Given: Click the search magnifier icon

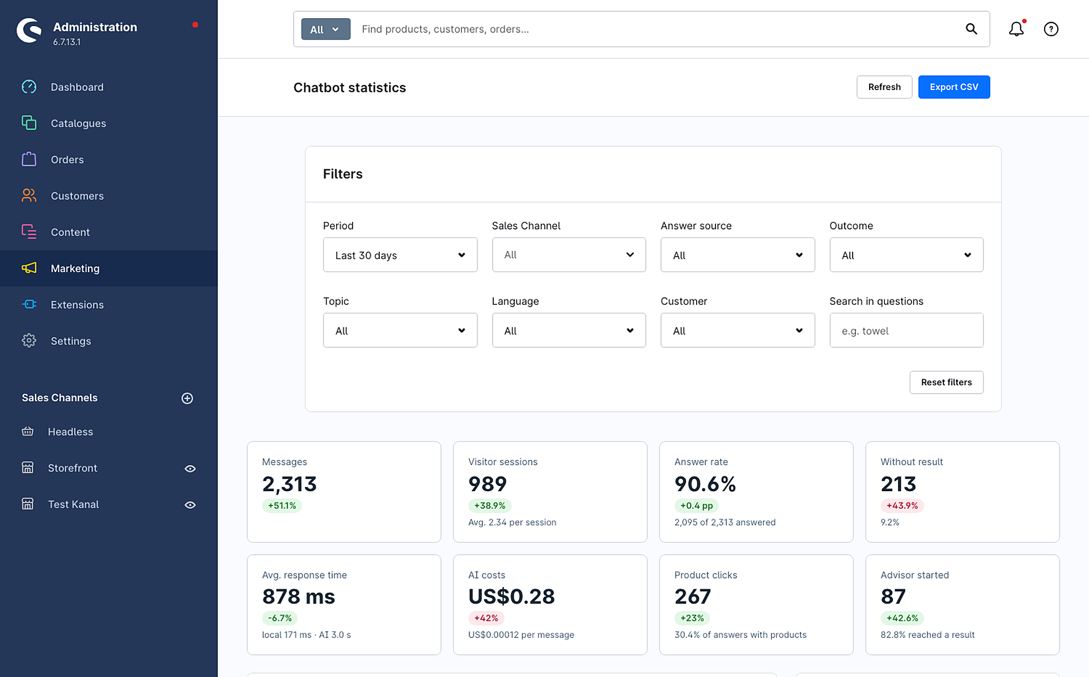Looking at the screenshot, I should [x=971, y=29].
